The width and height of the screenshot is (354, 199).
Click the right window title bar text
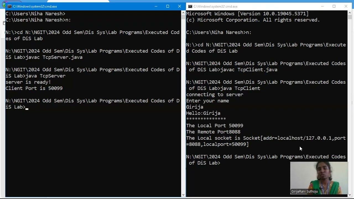pyautogui.click(x=215, y=6)
